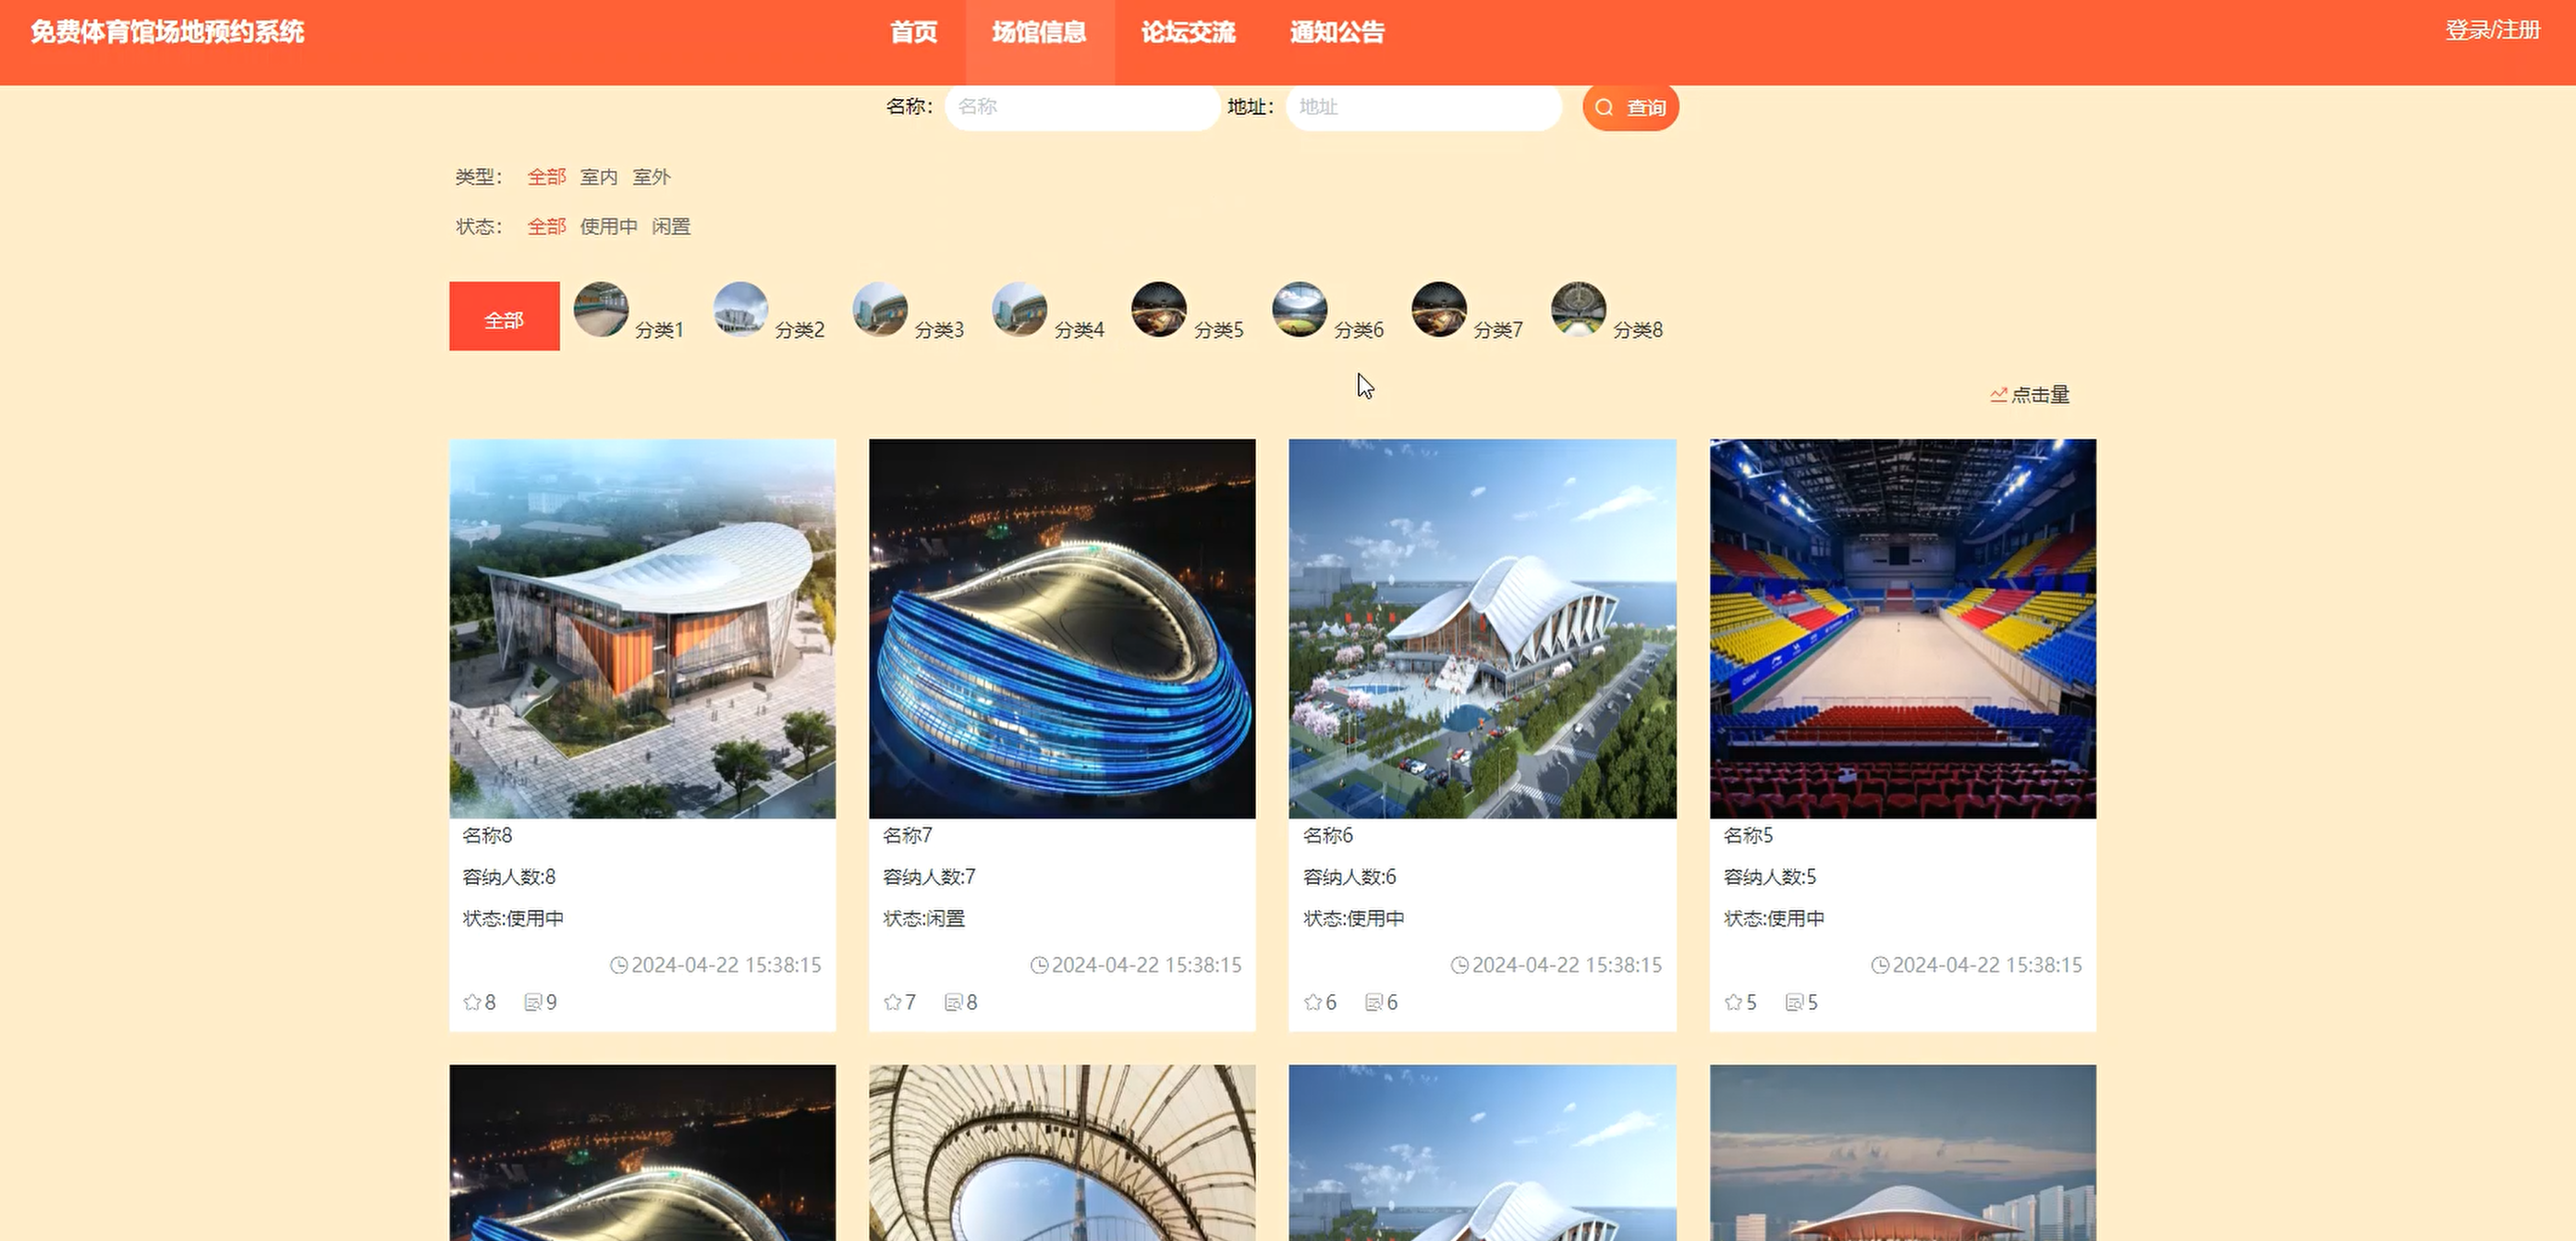This screenshot has height=1241, width=2576.
Task: Go to 论坛交流 forum tab
Action: pos(1188,32)
